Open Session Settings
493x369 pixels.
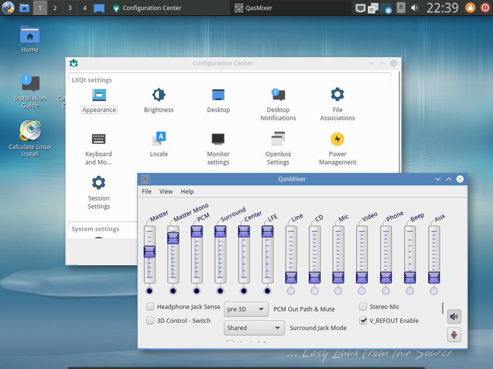tap(99, 193)
